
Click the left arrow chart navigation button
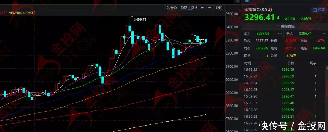202,8
